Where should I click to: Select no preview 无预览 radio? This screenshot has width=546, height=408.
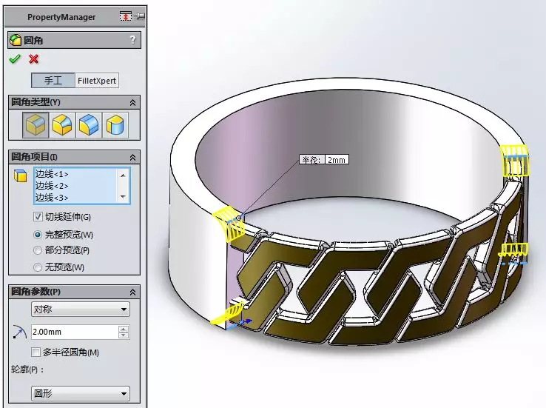[x=37, y=267]
